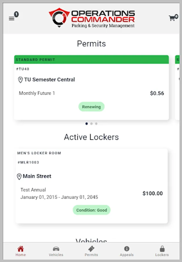
Task: Open the Standard Permit #TU40 card
Action: [91, 87]
